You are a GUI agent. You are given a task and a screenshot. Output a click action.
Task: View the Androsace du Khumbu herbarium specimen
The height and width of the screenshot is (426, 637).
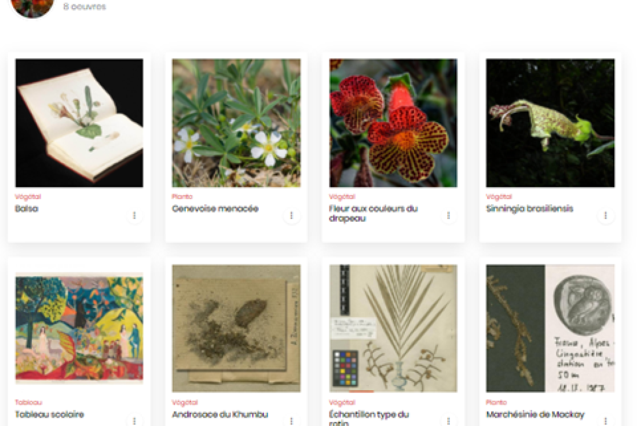236,328
